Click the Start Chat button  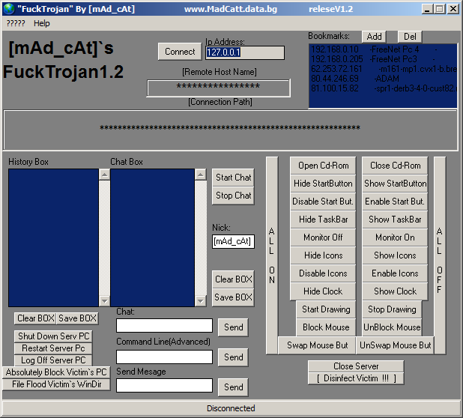click(x=233, y=178)
